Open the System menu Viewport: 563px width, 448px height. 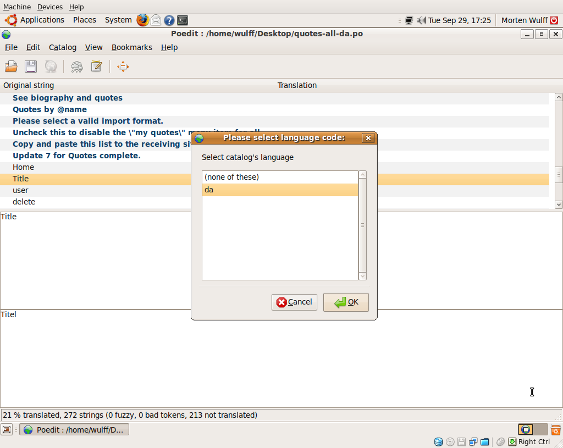(x=118, y=20)
